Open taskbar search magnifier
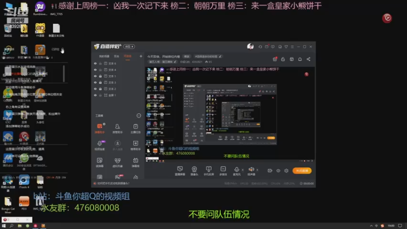This screenshot has height=229, width=407. (x=11, y=226)
